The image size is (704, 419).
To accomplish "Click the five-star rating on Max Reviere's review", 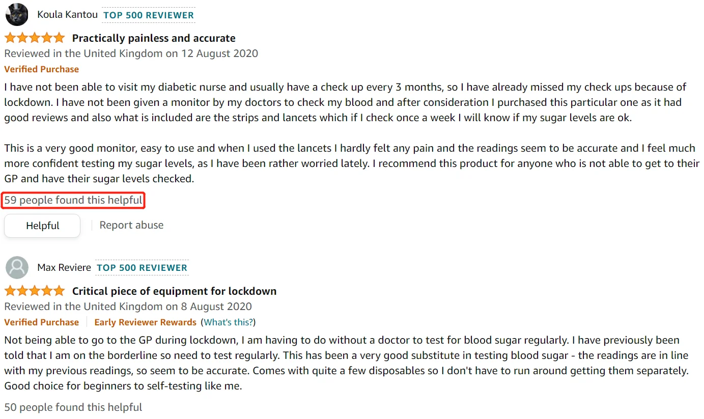I will click(35, 291).
